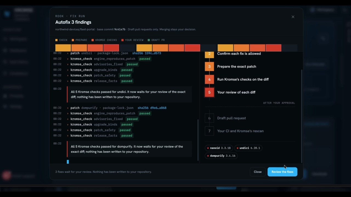Select step badge 4, Run Kromse's checks
The height and width of the screenshot is (197, 351).
(209, 79)
